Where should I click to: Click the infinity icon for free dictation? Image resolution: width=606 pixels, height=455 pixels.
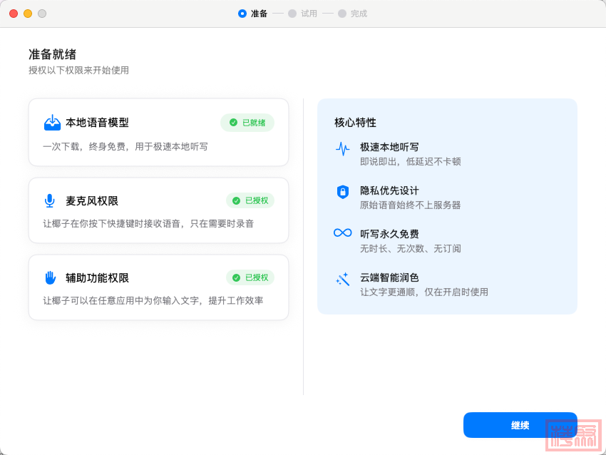pos(343,233)
